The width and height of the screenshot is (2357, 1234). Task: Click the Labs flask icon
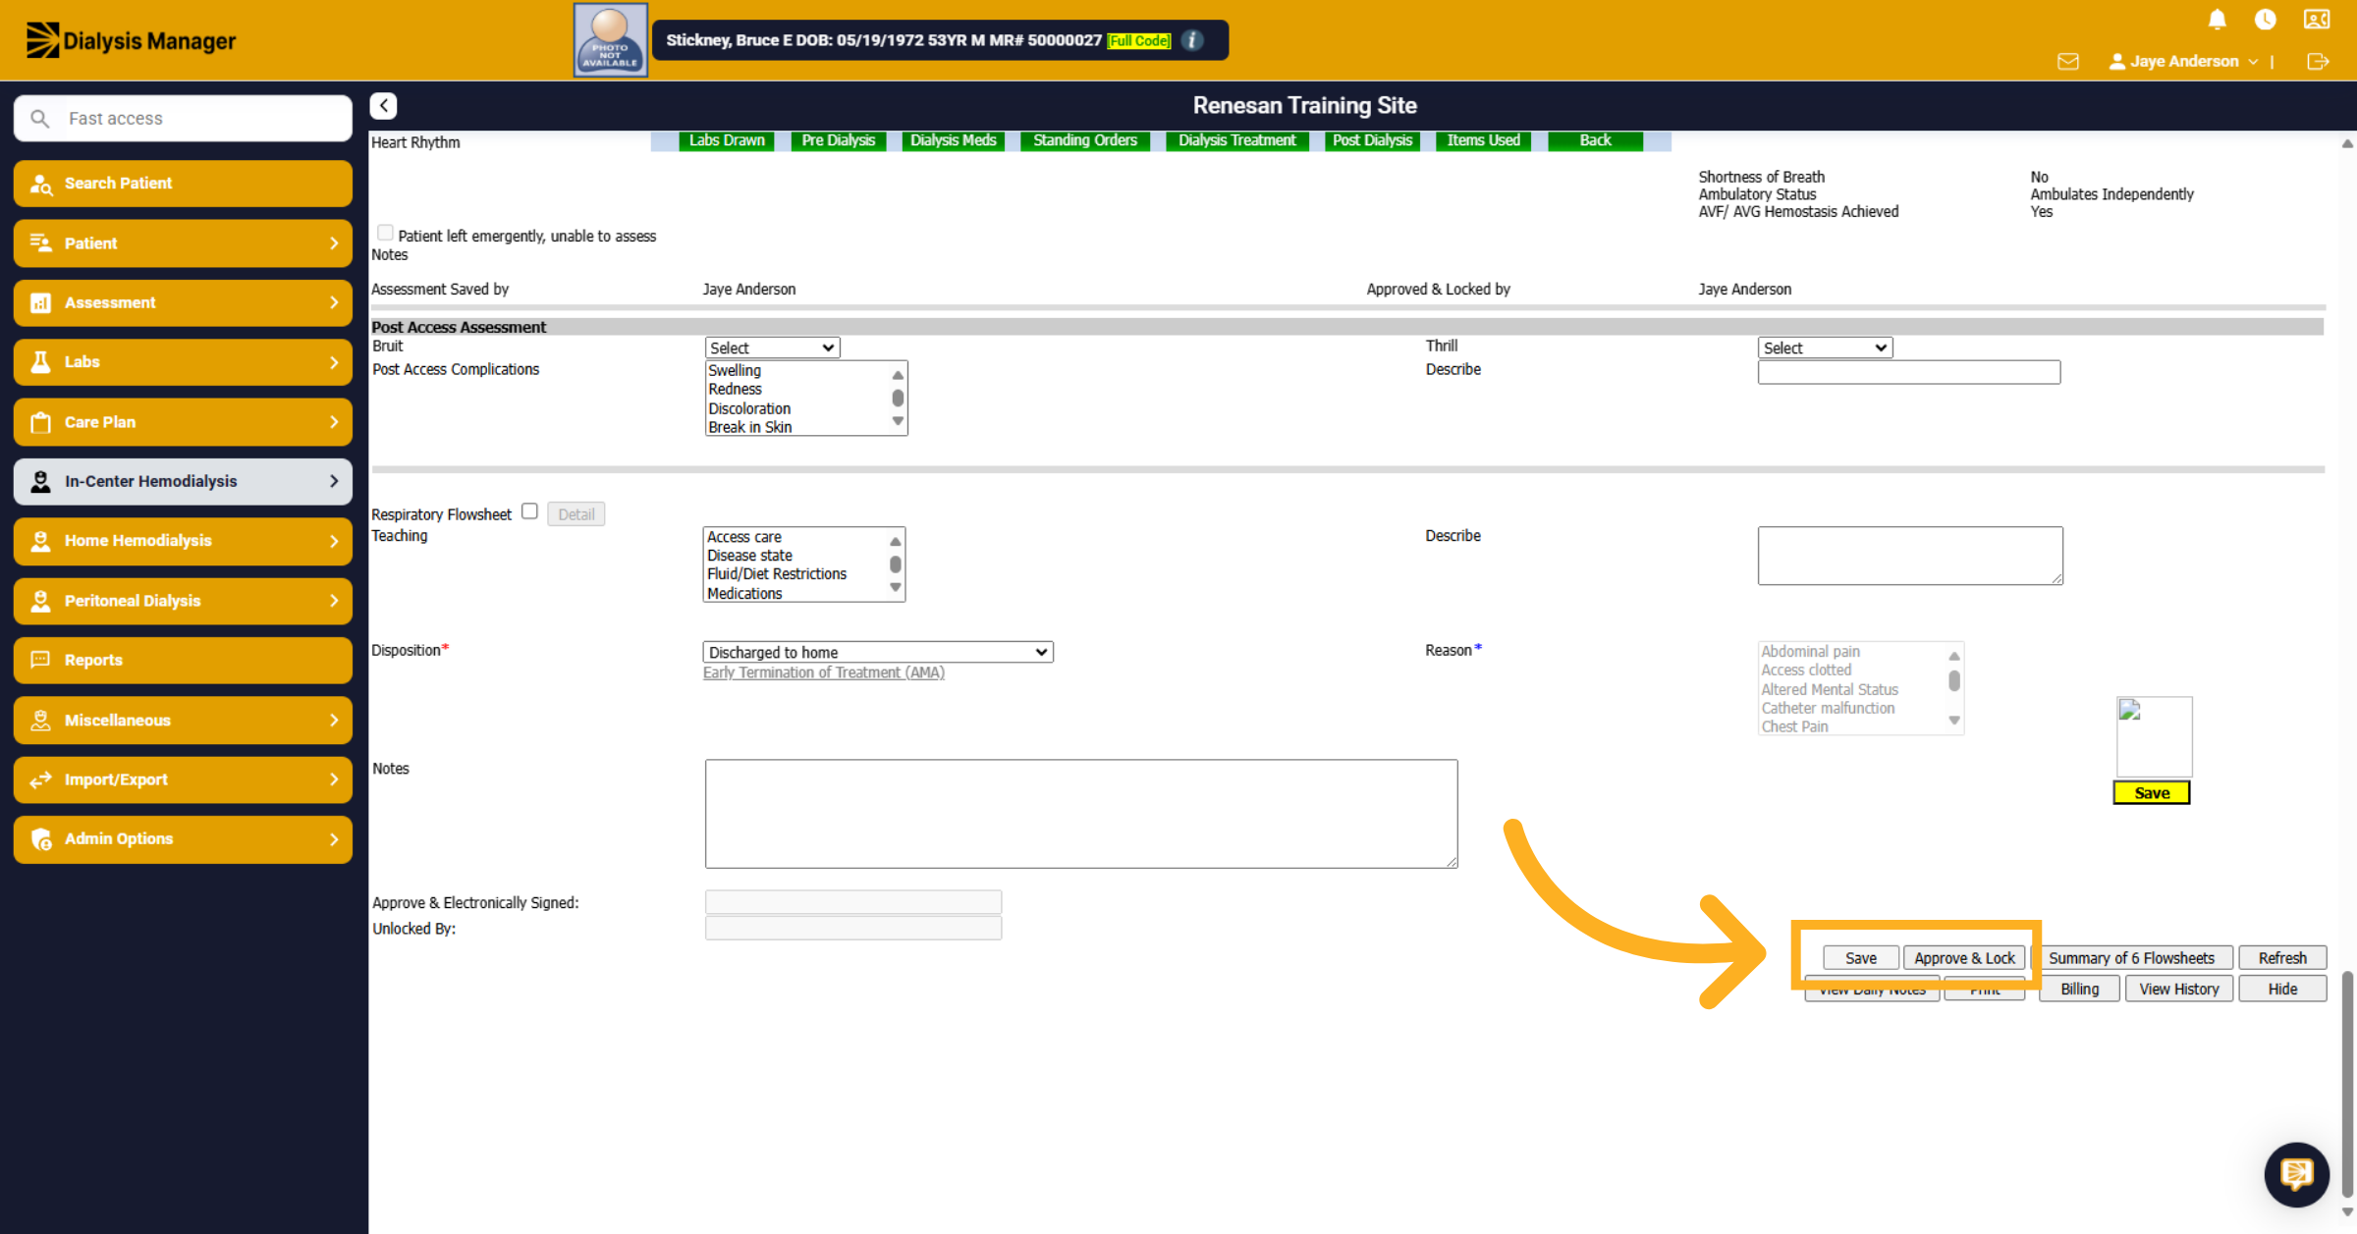click(x=40, y=361)
